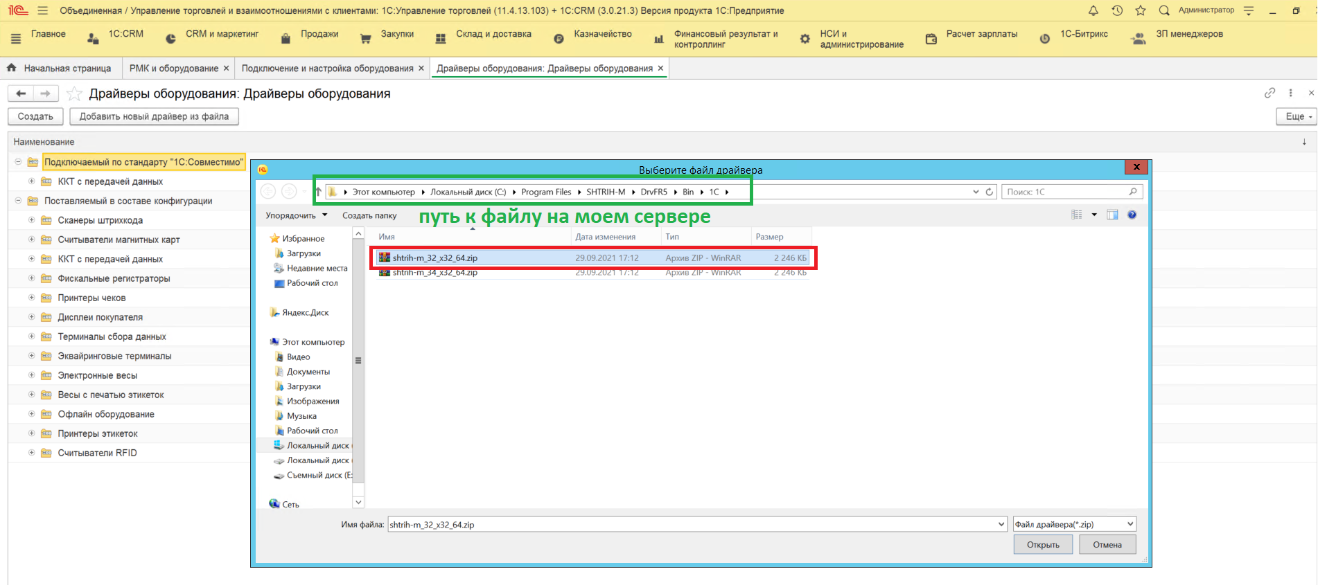The width and height of the screenshot is (1318, 585).
Task: Open the history clock icon
Action: [1117, 10]
